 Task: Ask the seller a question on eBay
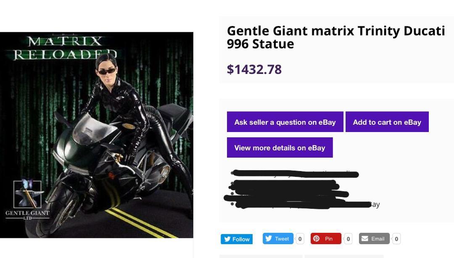pos(285,122)
